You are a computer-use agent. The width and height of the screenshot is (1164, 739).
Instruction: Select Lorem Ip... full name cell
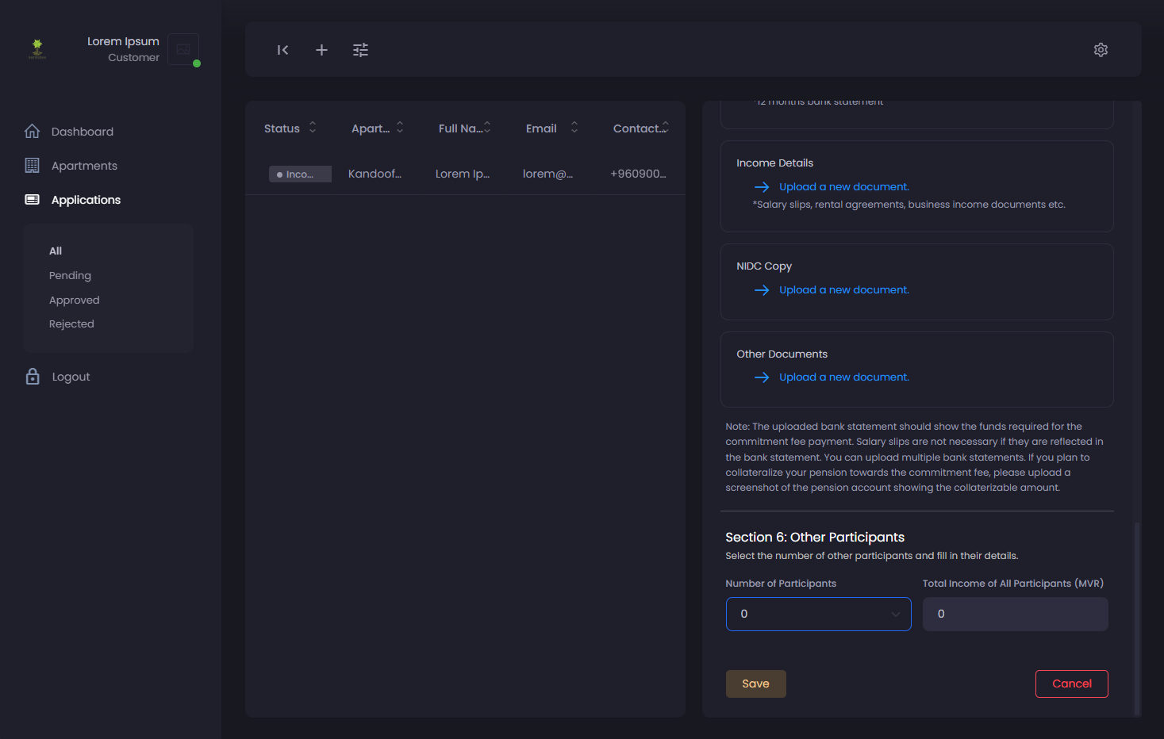(463, 174)
